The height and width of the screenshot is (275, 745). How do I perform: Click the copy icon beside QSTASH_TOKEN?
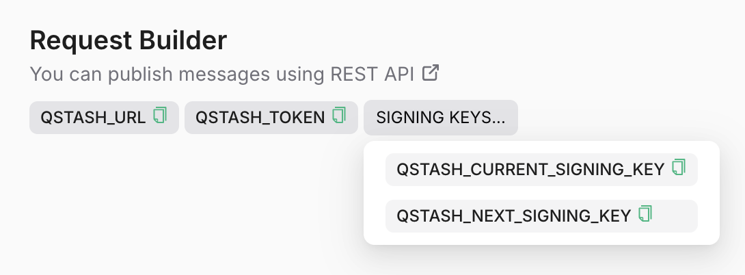tap(339, 116)
